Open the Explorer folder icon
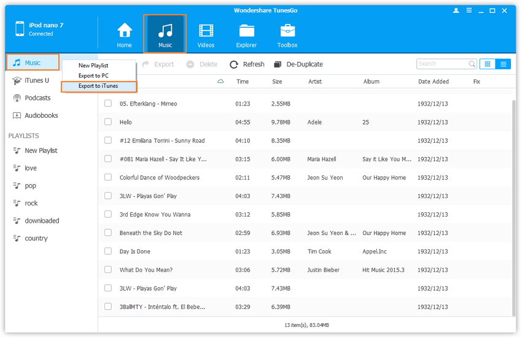Viewport: 522px width, 338px height. pos(246,31)
